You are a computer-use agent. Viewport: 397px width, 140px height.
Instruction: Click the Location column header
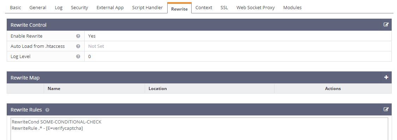(158, 89)
